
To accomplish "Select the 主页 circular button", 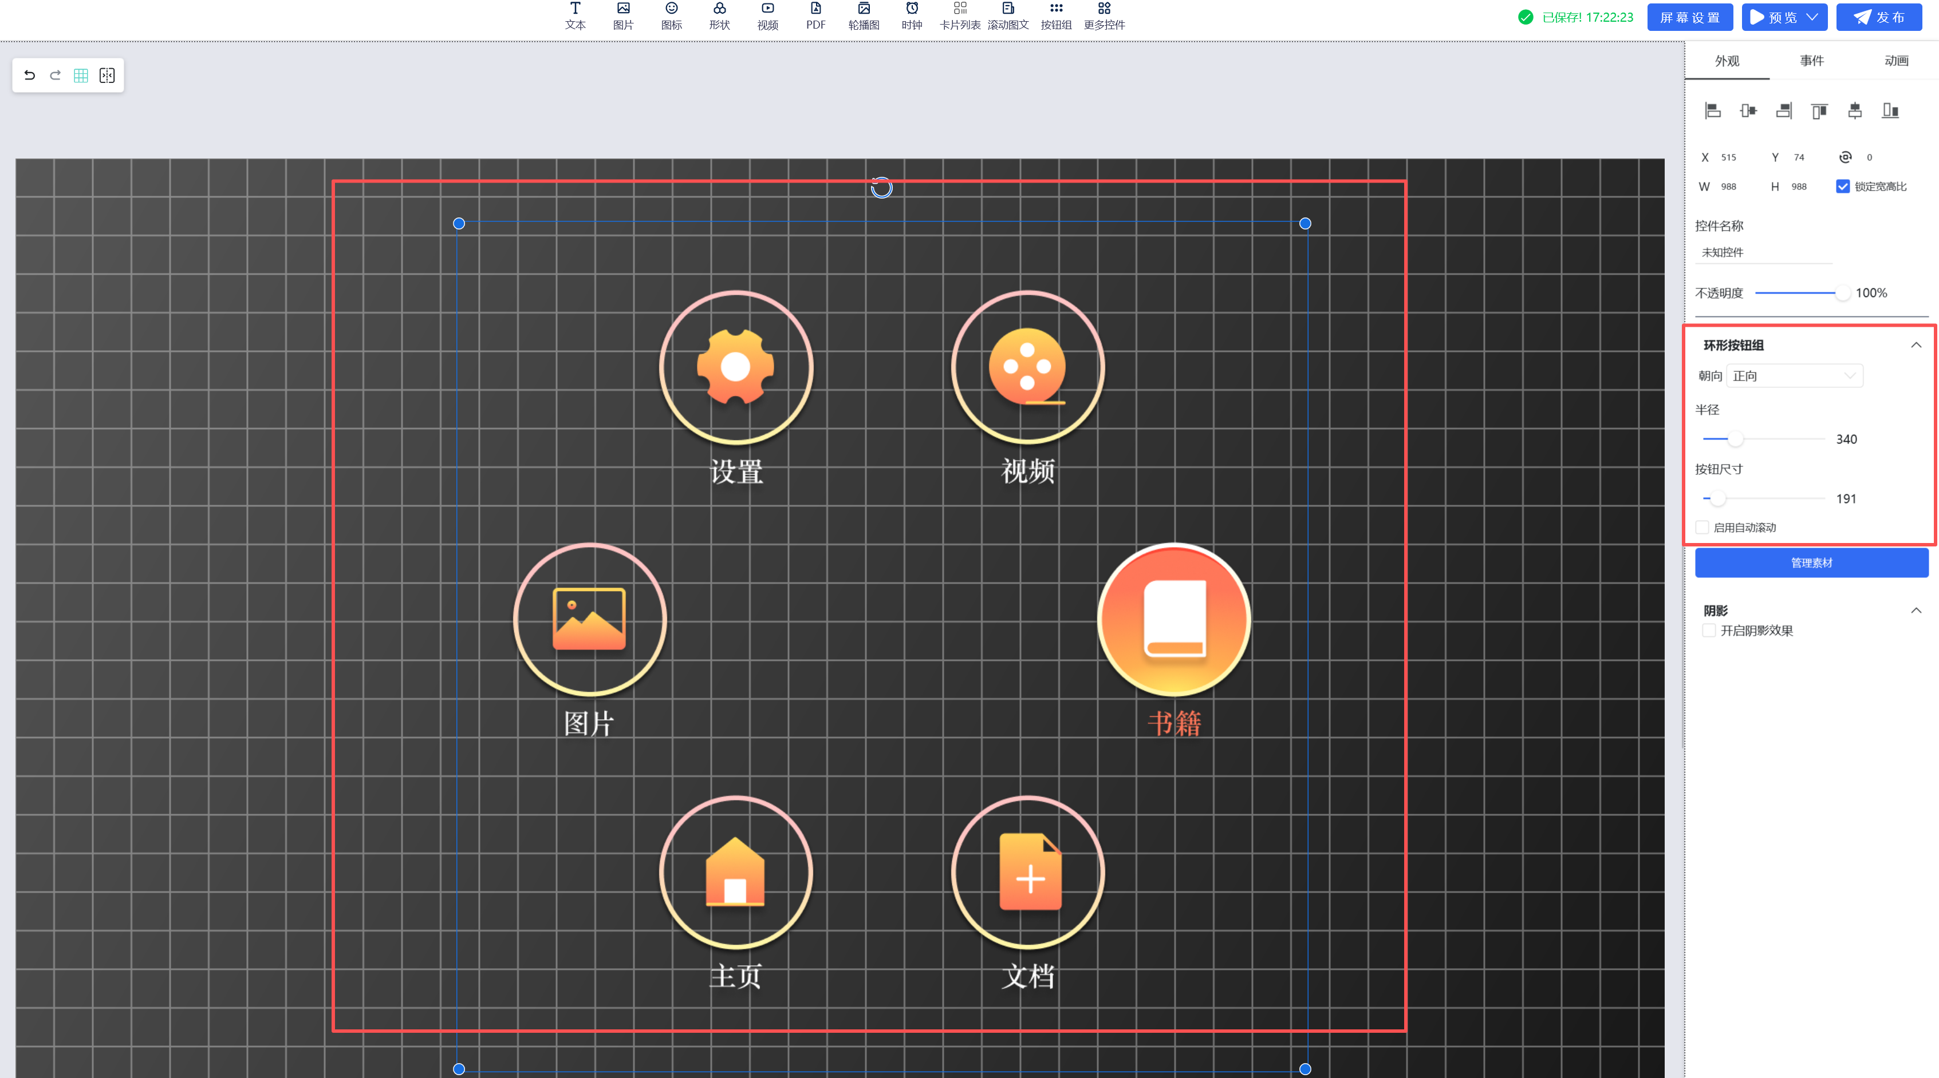I will [x=735, y=873].
